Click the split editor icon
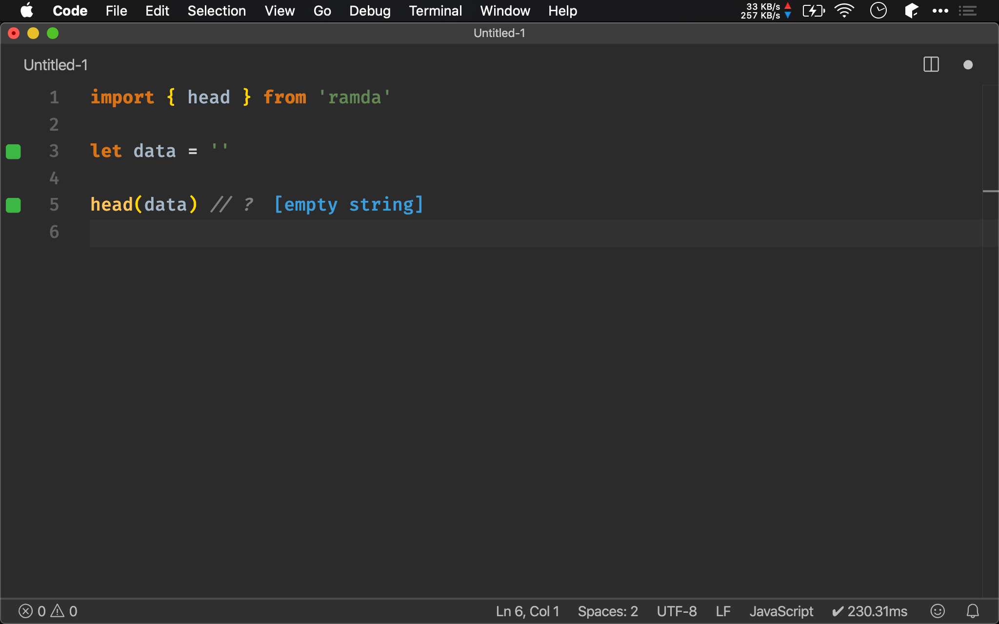The image size is (999, 624). [x=931, y=64]
